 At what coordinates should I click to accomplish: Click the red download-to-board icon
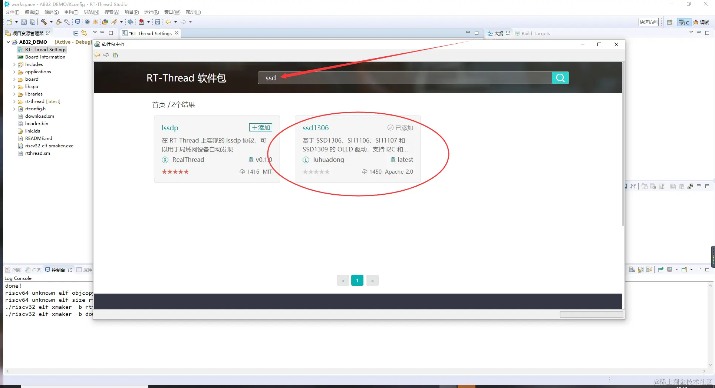pyautogui.click(x=141, y=22)
